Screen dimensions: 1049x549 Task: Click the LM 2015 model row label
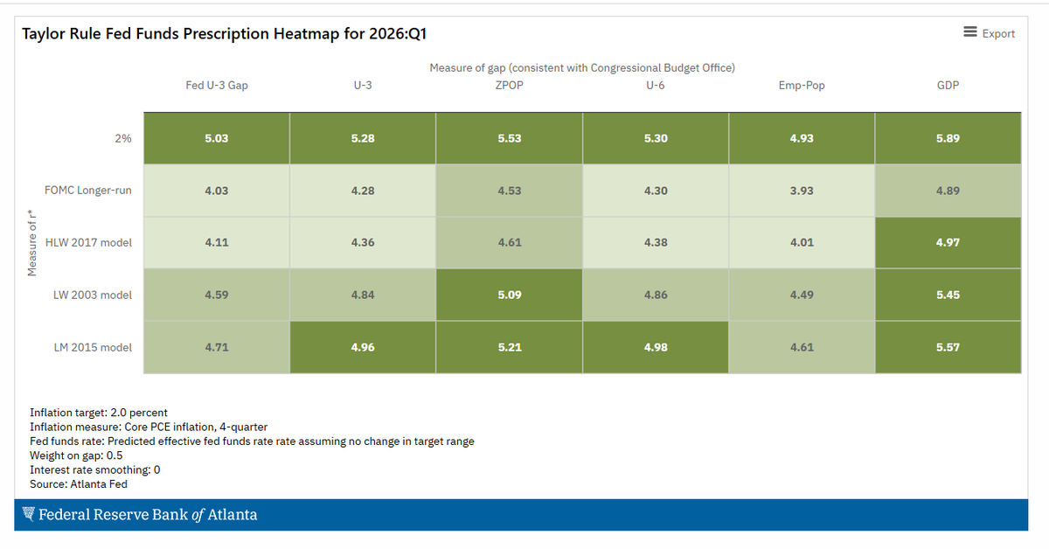click(94, 347)
